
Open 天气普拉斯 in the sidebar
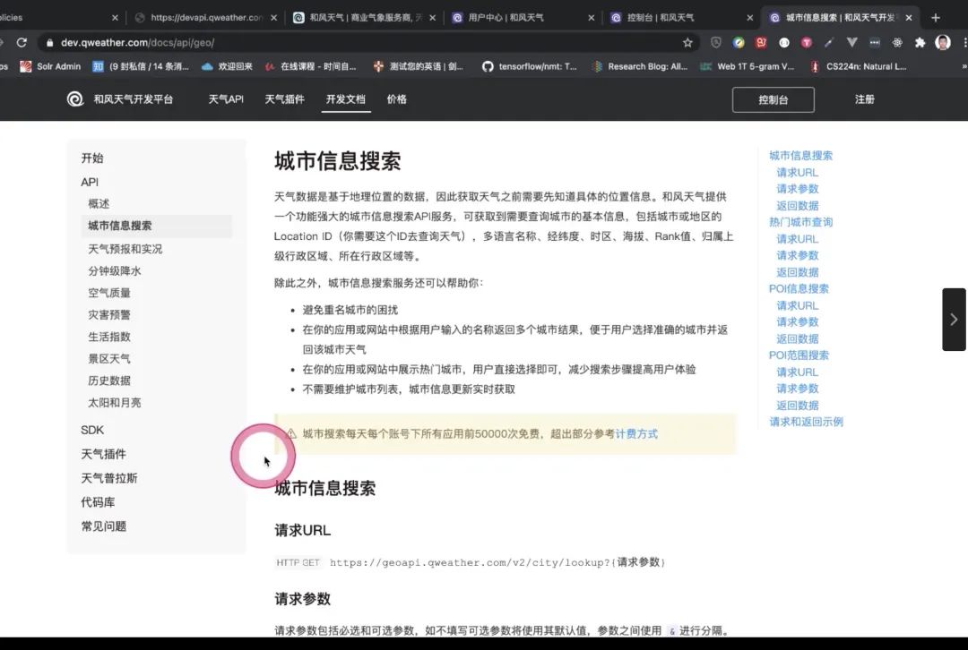click(109, 478)
